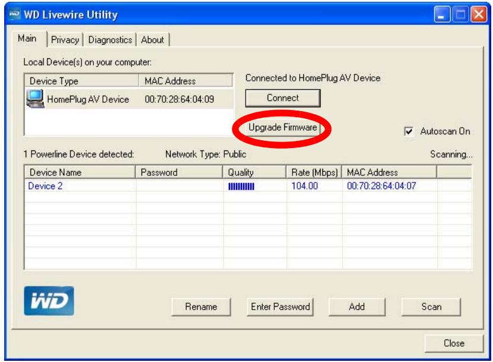Screen dimensions: 493x362
Task: Minimize the WD Livewire Utility window
Action: coord(442,14)
